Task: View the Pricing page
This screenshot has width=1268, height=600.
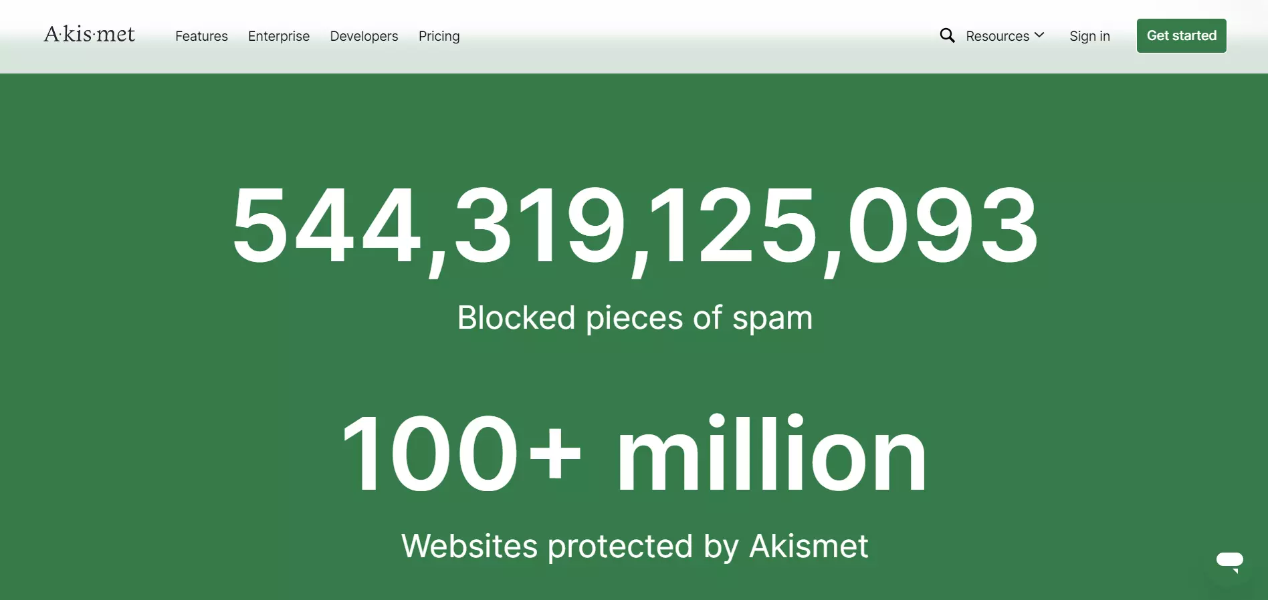Action: (439, 36)
